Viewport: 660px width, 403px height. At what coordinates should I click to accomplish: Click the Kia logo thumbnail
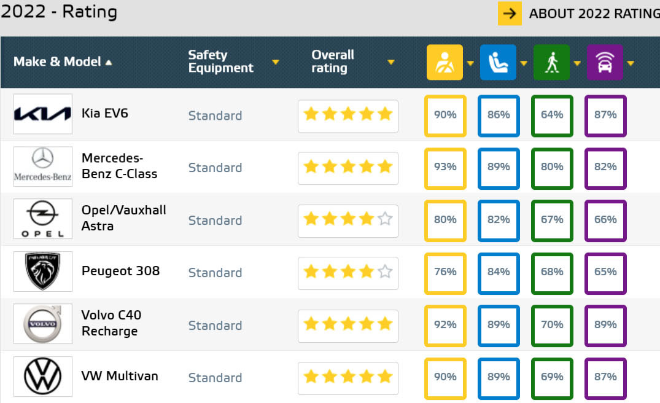(43, 114)
